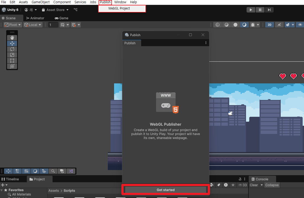Open the Local handle rotation dropdown
This screenshot has width=304, height=198.
pos(33,25)
